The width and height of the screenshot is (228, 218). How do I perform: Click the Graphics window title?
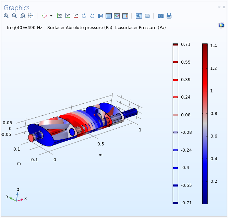(16, 8)
